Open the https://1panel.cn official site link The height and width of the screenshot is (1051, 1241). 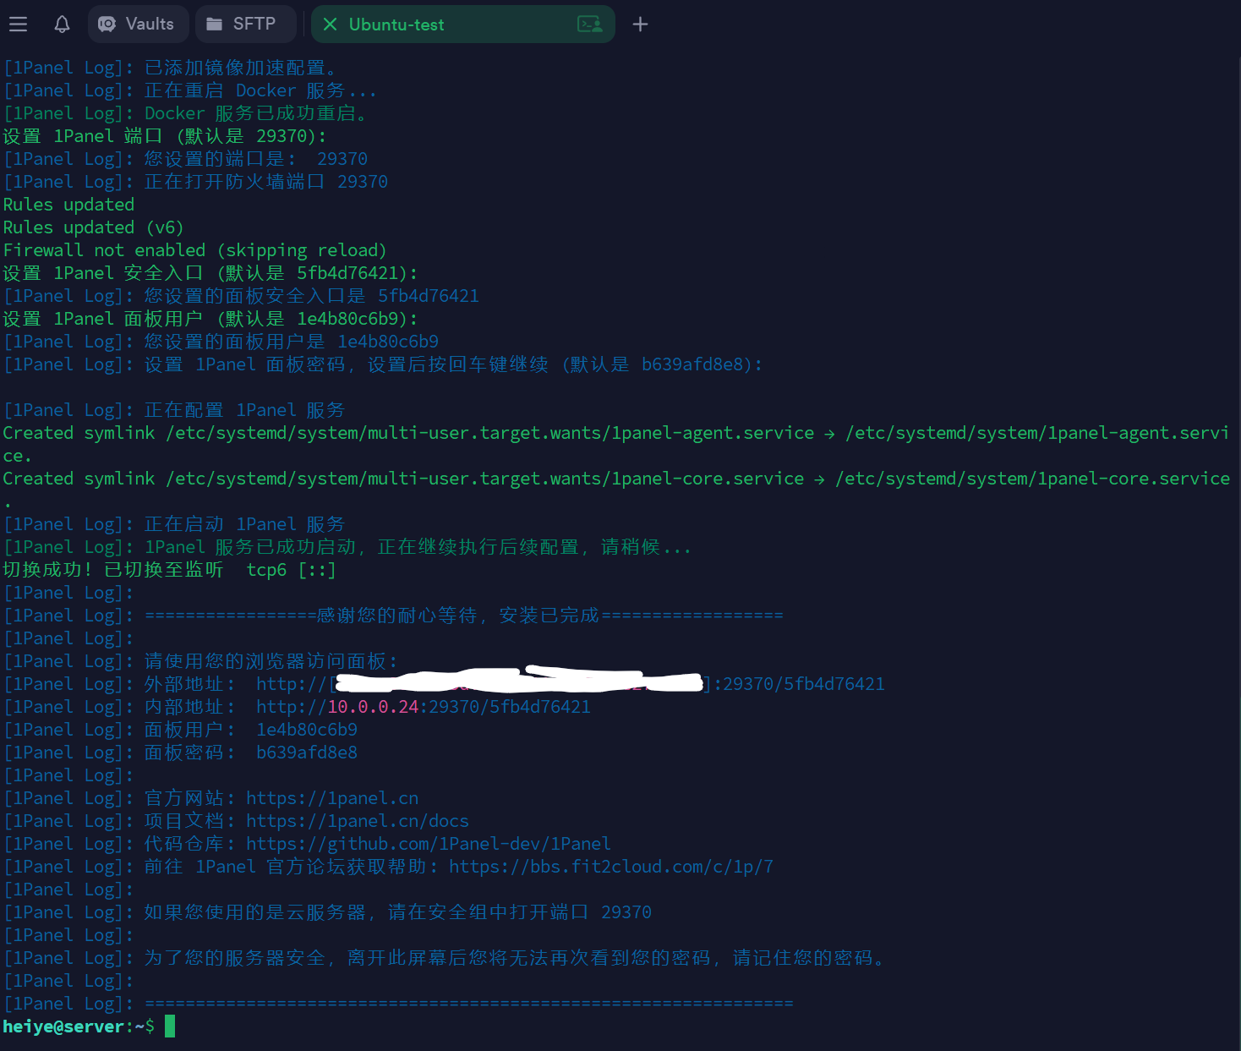point(331,798)
